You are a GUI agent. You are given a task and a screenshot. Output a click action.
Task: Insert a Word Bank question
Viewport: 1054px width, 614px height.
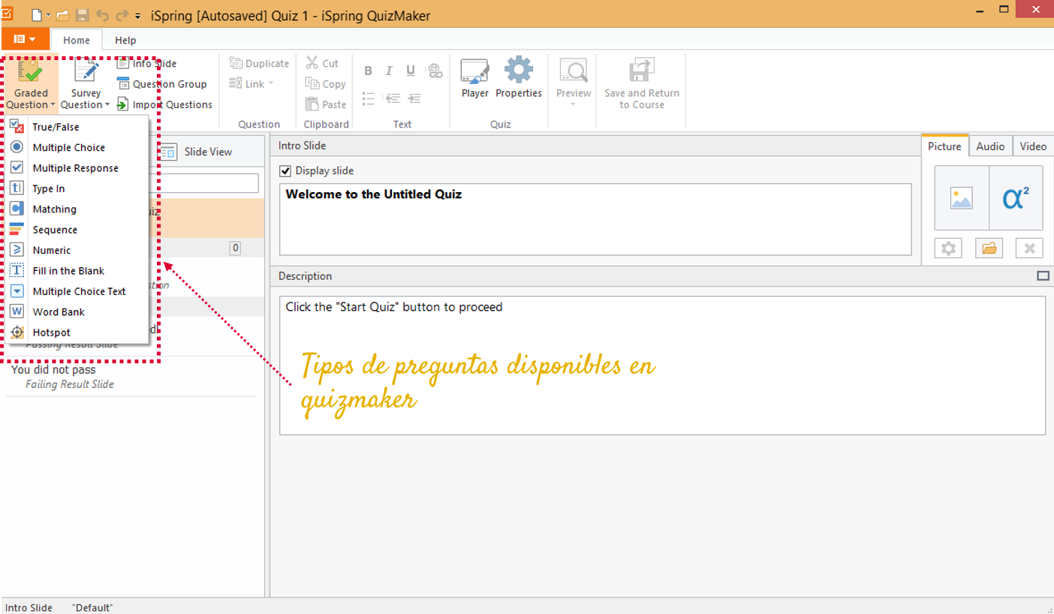pyautogui.click(x=77, y=312)
